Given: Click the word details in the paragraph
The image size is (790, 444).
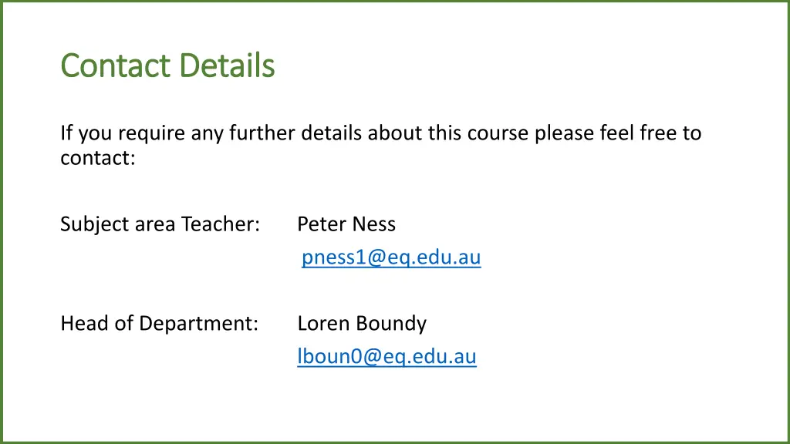Looking at the screenshot, I should point(332,133).
